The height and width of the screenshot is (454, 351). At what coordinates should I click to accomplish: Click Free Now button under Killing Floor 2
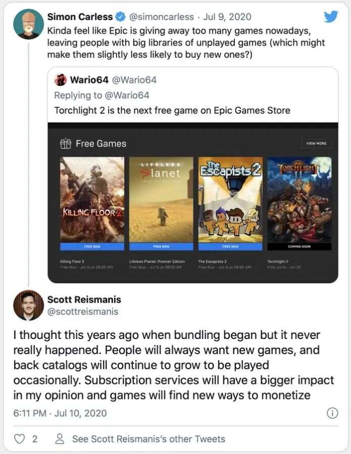click(92, 247)
